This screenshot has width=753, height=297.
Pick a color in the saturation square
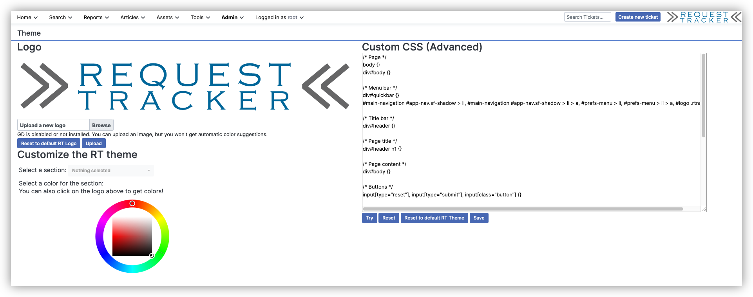tap(132, 236)
